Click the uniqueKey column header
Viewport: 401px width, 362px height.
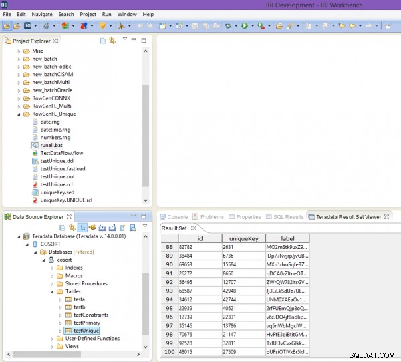(244, 239)
